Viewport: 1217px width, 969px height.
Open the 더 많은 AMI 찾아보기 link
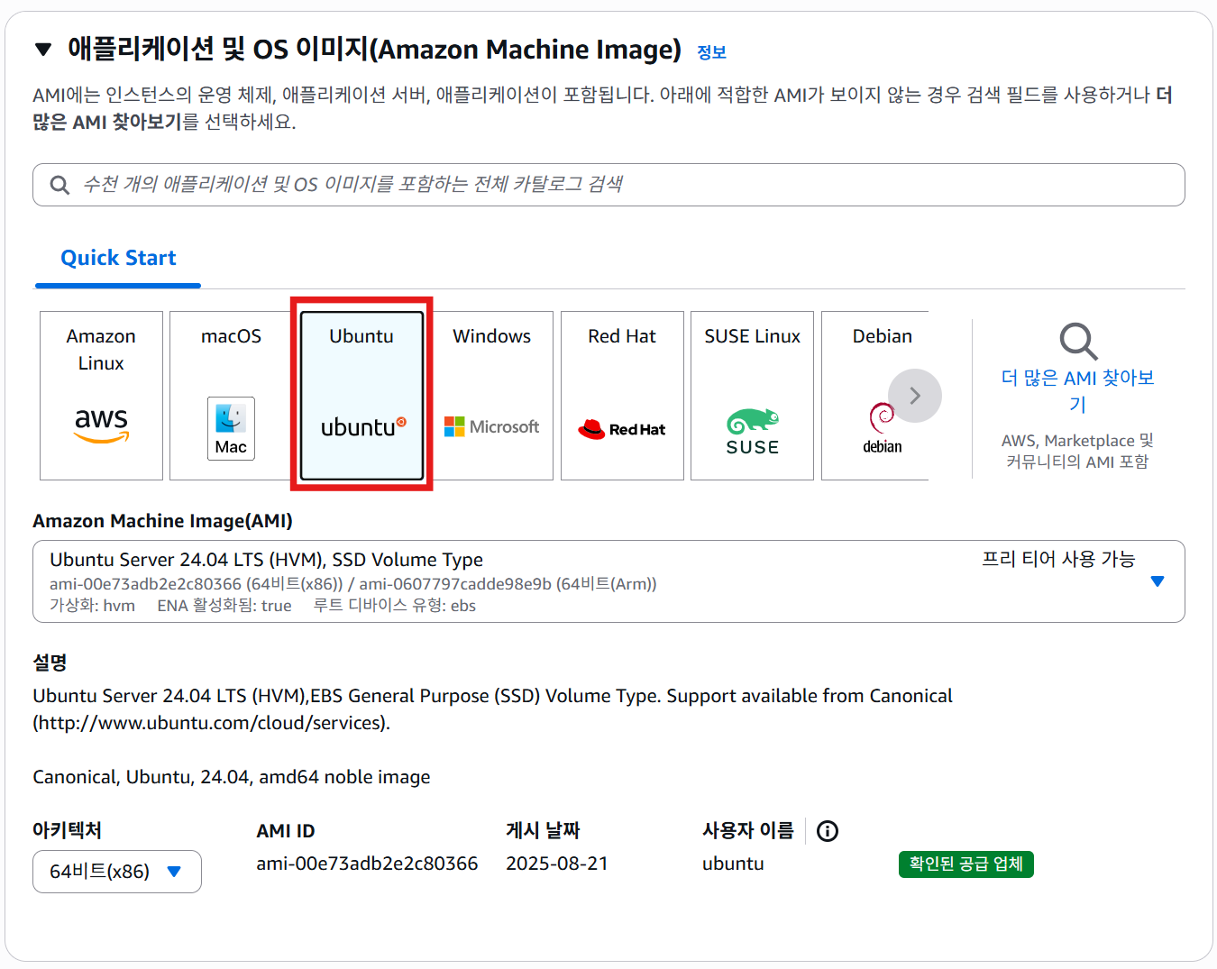[1078, 390]
